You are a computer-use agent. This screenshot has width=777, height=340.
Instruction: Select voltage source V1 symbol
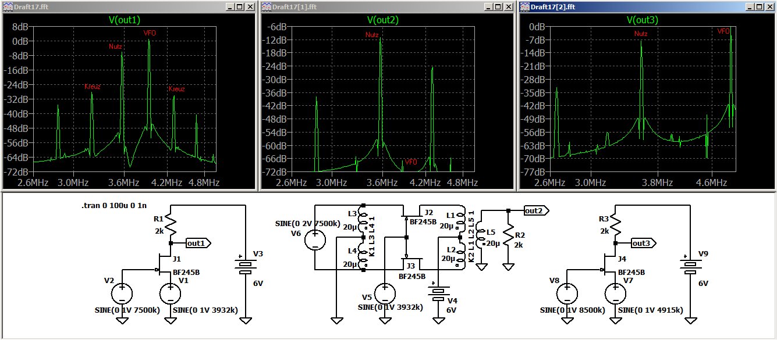170,293
